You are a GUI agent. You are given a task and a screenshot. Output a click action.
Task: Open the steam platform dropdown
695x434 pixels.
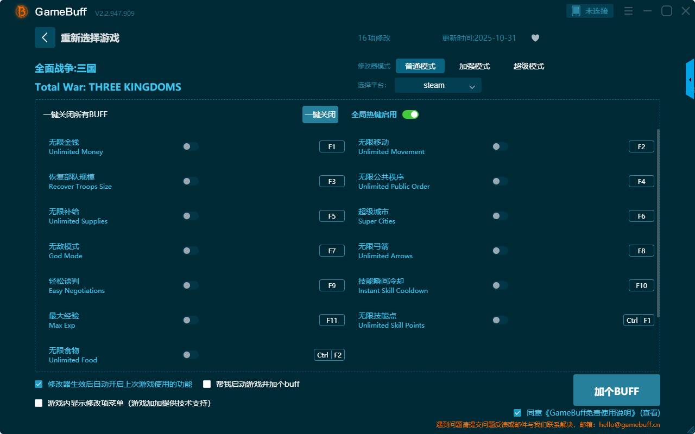point(438,85)
